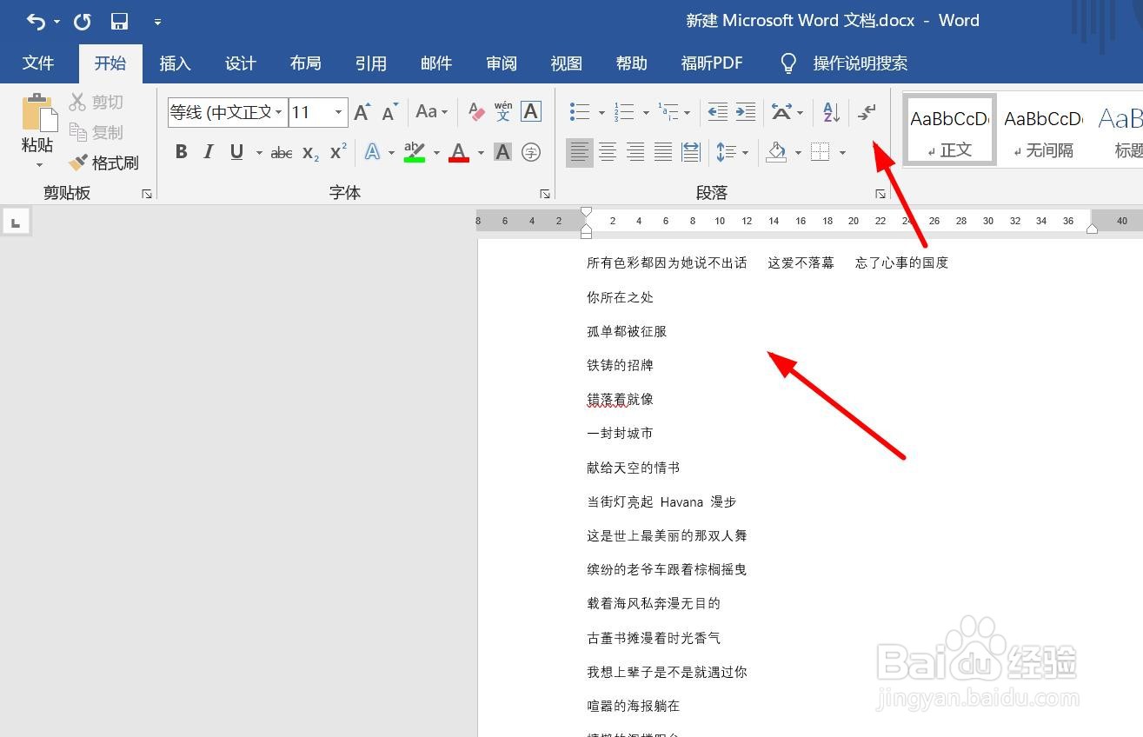Click the tab stop selector on ruler

(x=16, y=222)
